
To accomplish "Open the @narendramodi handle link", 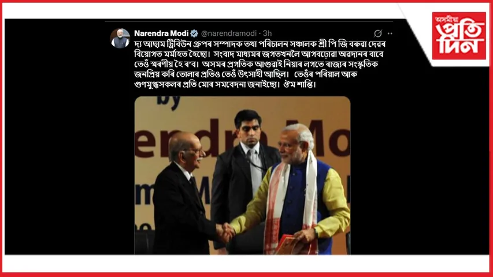I will (228, 33).
